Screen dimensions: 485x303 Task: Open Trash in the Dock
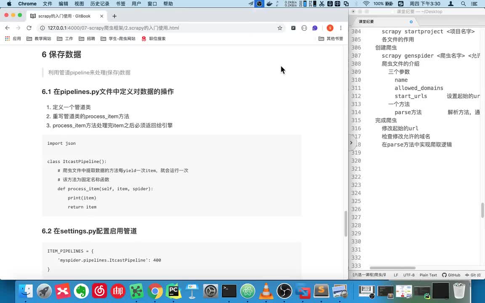(x=459, y=291)
